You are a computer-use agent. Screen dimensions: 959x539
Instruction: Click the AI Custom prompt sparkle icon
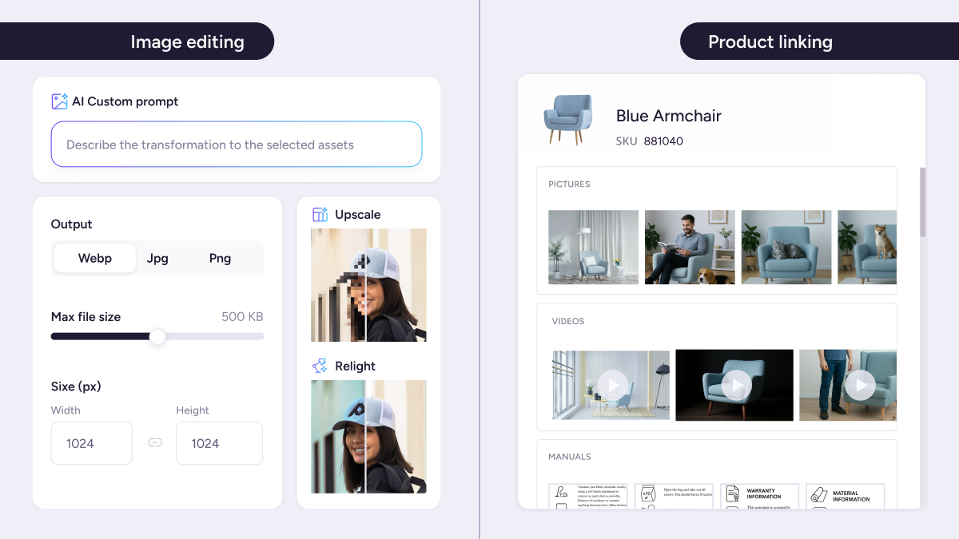click(59, 101)
